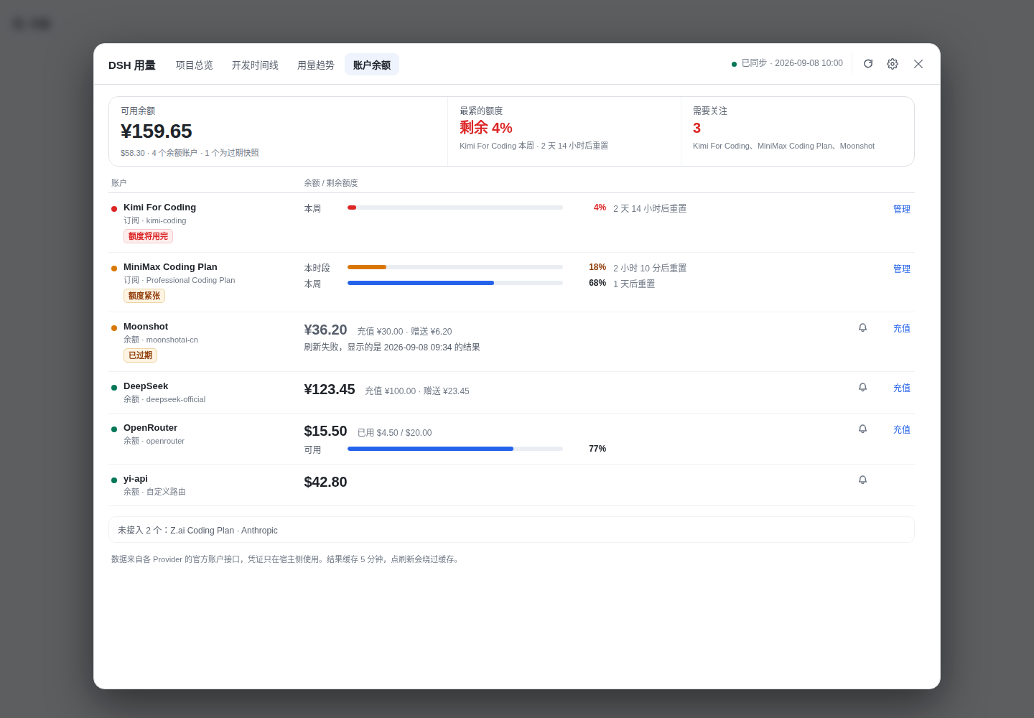Click the bell icon for Moonshot
The image size is (1034, 718).
tap(862, 328)
